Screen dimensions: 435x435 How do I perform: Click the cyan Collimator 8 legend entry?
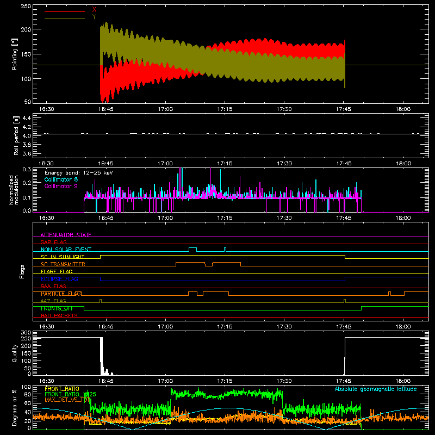coord(61,179)
